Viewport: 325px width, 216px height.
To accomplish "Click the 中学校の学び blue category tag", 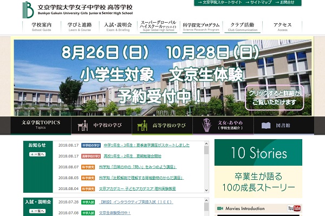I will (x=91, y=146).
